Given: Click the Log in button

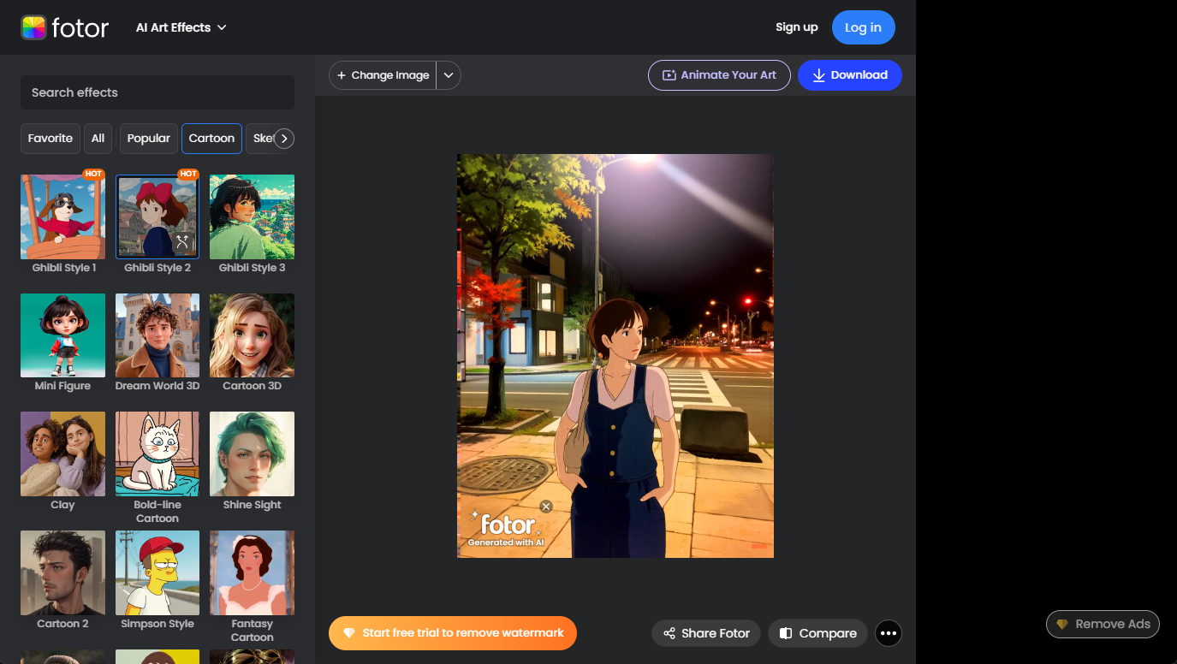Looking at the screenshot, I should click(x=863, y=27).
